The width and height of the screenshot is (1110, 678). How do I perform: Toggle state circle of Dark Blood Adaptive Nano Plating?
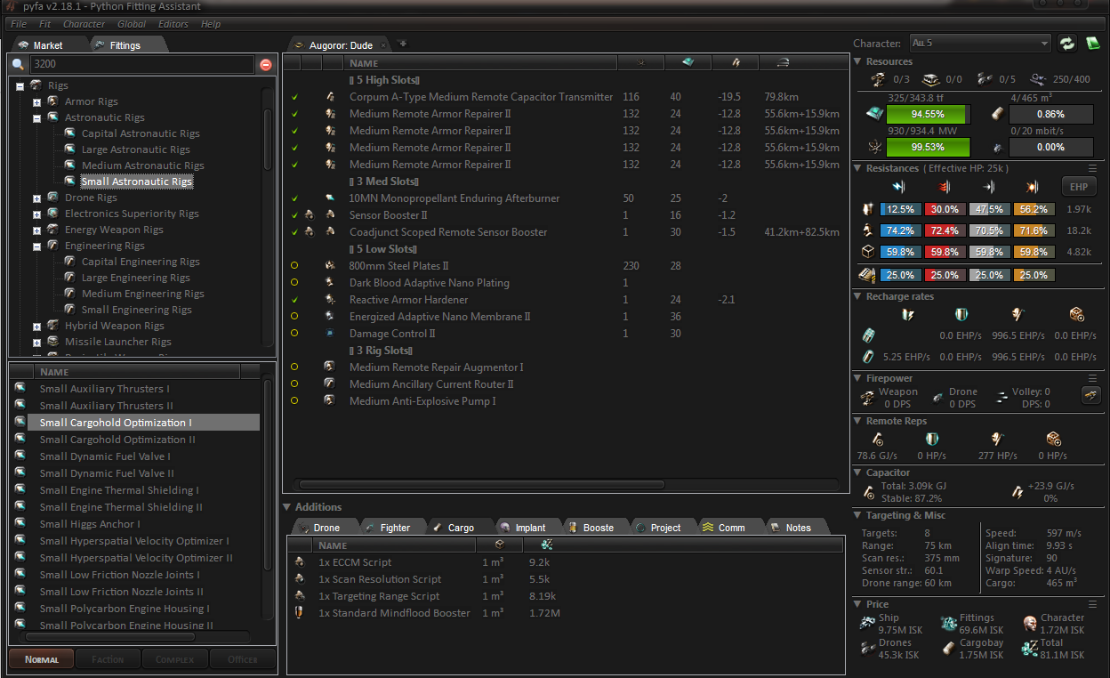pos(294,283)
